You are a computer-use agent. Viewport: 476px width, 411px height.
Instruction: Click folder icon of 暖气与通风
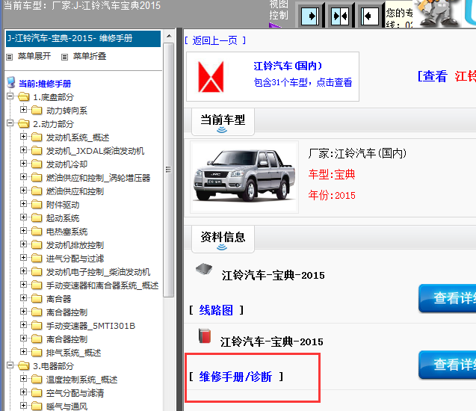[37, 406]
